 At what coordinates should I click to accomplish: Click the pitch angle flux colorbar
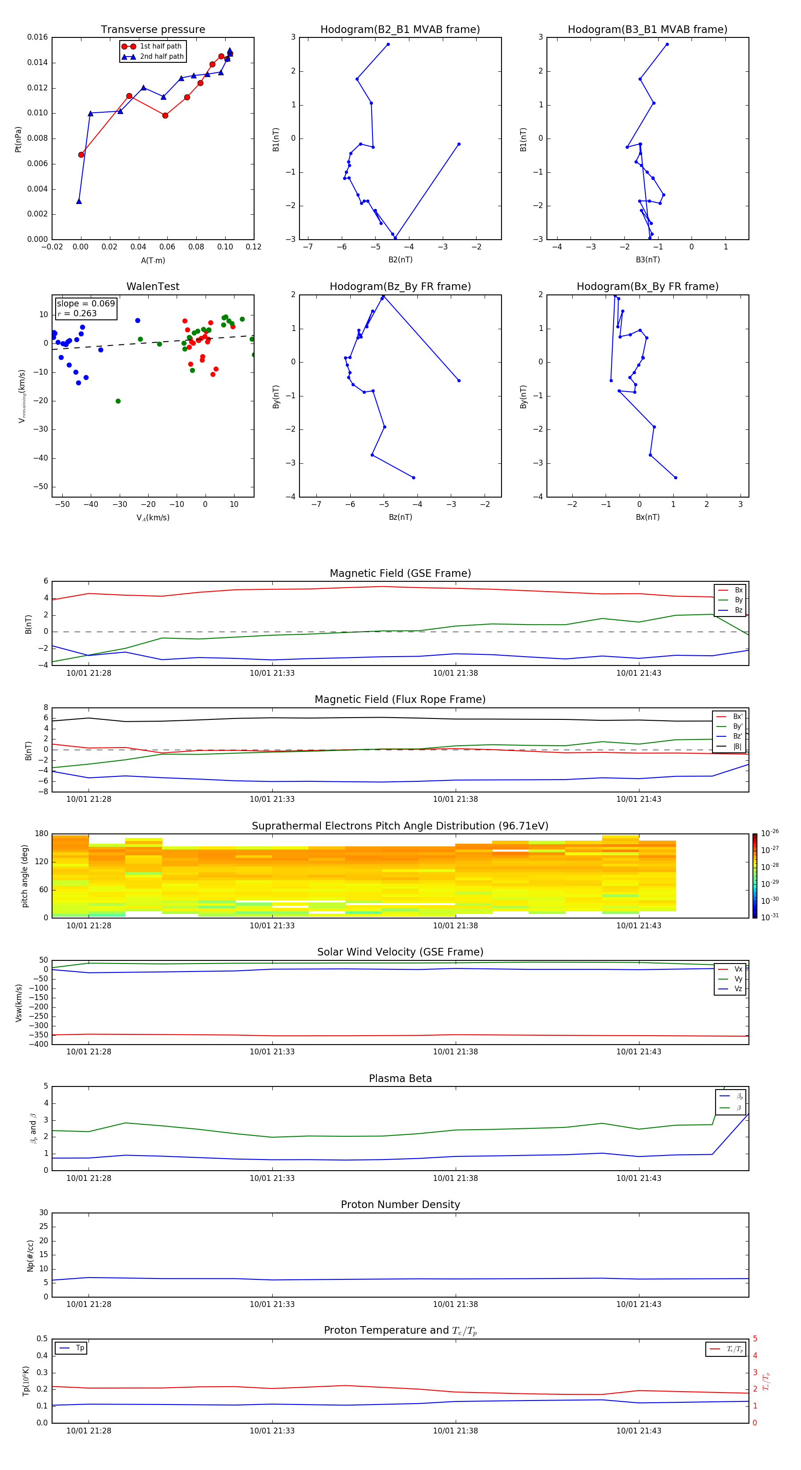click(754, 875)
